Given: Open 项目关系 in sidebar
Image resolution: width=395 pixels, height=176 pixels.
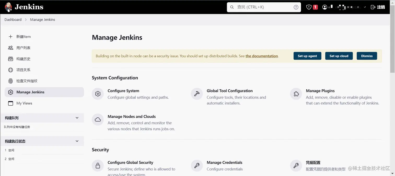Looking at the screenshot, I should 24,70.
